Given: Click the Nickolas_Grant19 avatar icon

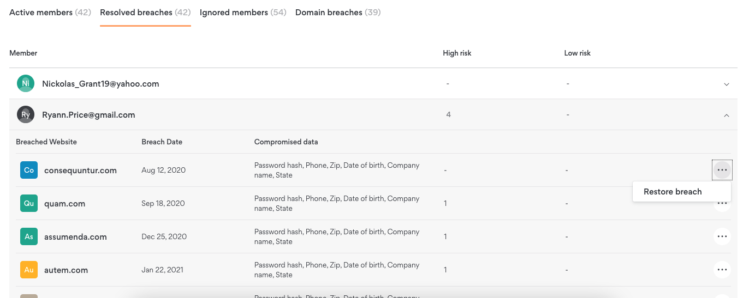Looking at the screenshot, I should (26, 84).
